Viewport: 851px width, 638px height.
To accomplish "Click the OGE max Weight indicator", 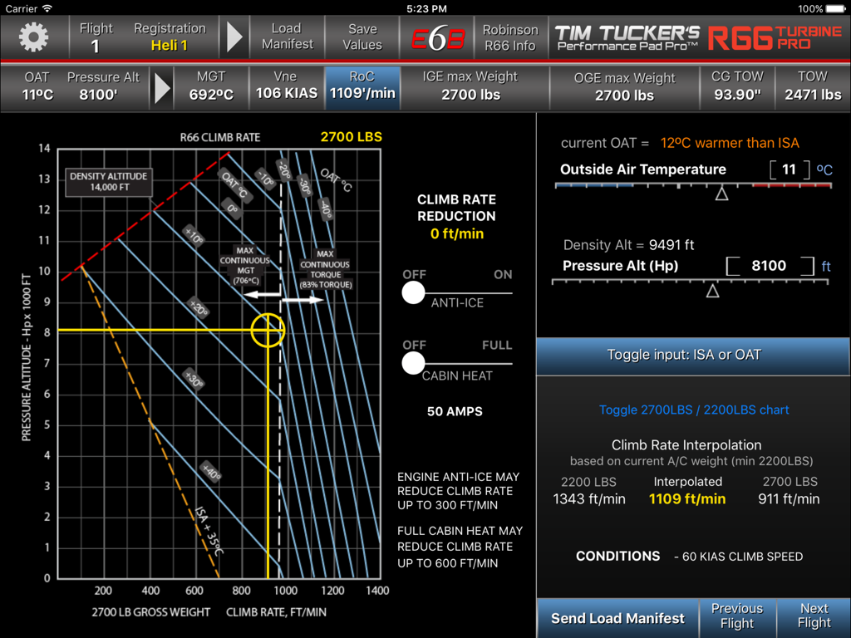I will click(x=625, y=88).
